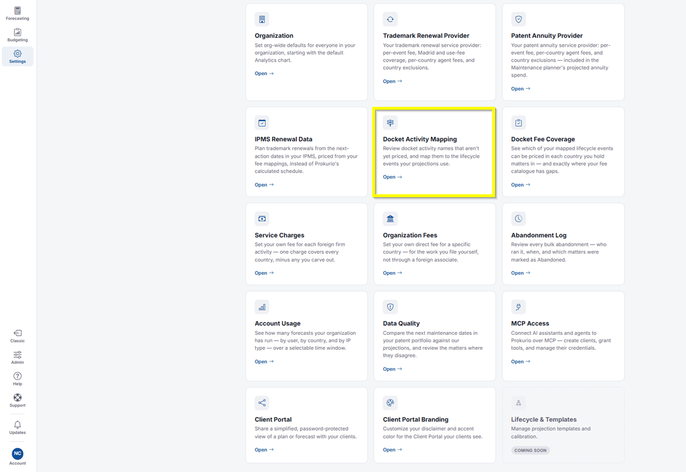Open Help question mark icon
The image size is (686, 472).
[x=17, y=379]
